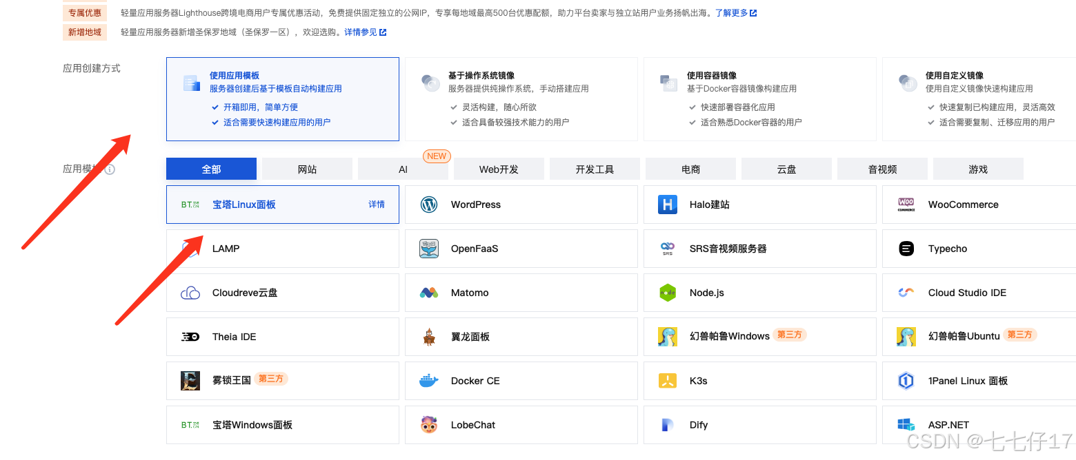This screenshot has height=460, width=1076.
Task: Click the NEW badge above AI tab
Action: [x=437, y=156]
